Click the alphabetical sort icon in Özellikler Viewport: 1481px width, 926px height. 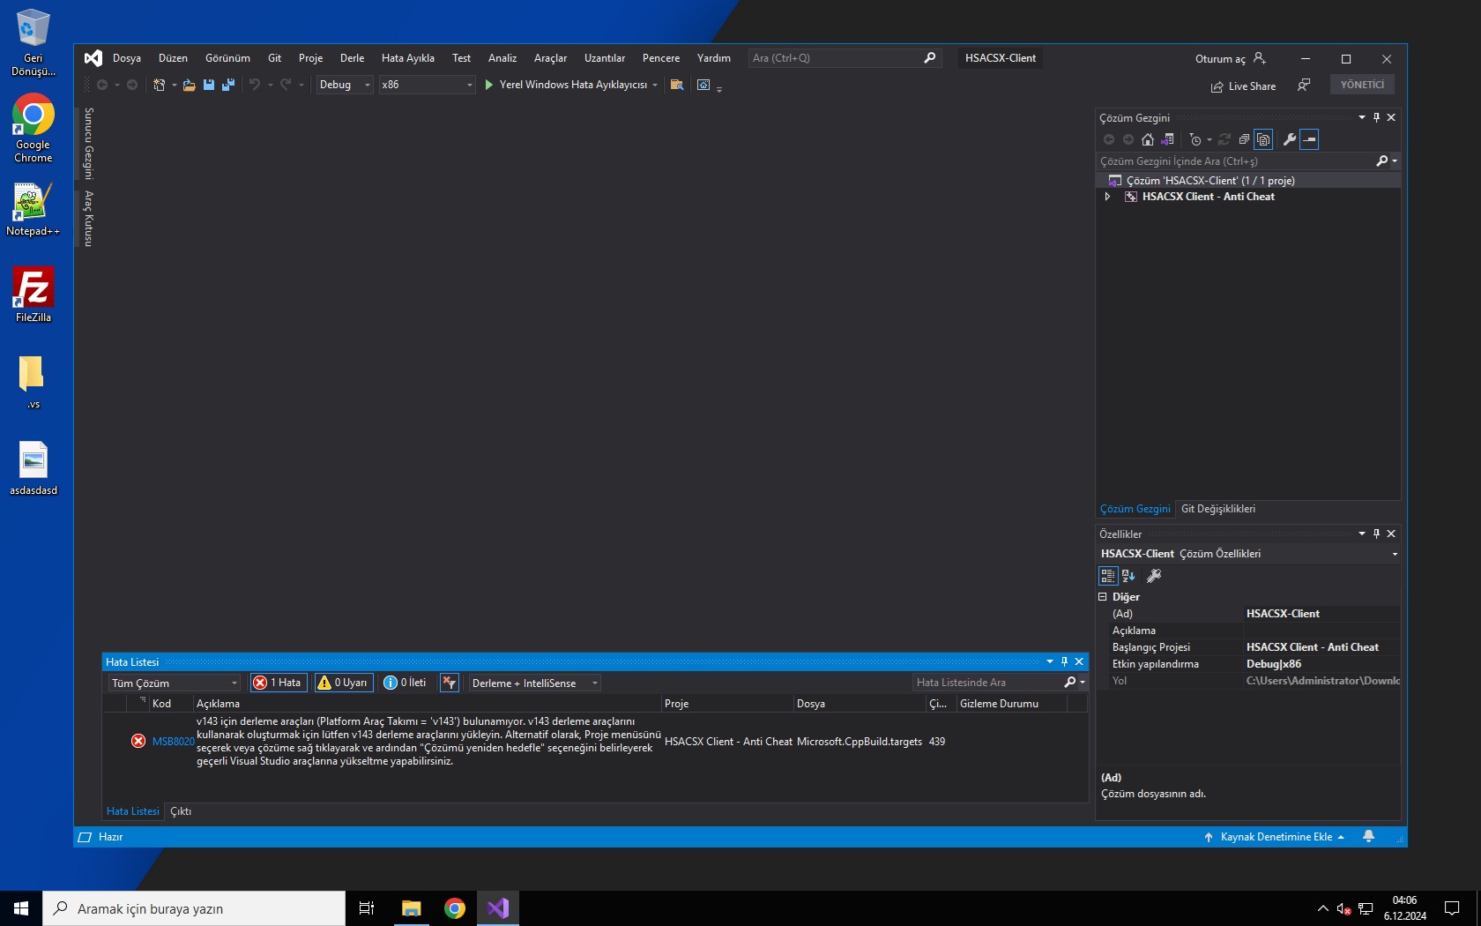point(1128,576)
